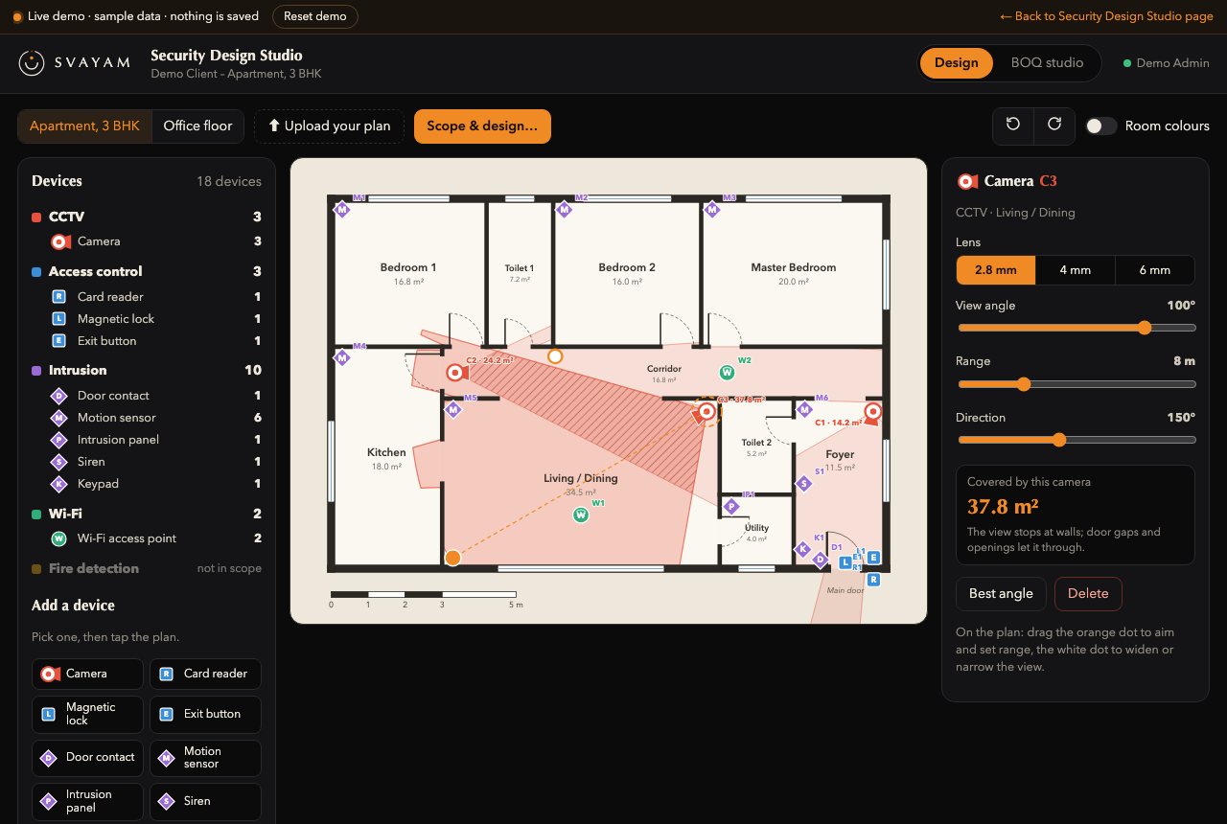
Task: Add a Camera device from the palette
Action: 87,674
